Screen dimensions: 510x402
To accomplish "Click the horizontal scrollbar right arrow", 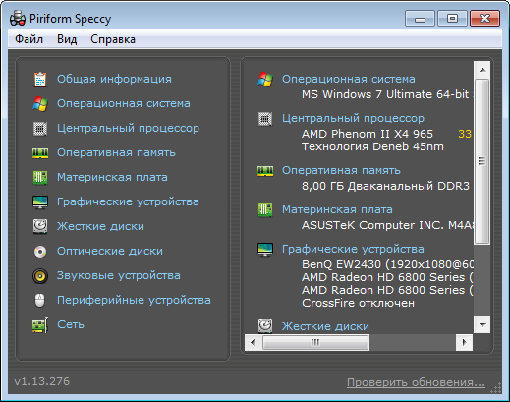I will click(x=464, y=342).
